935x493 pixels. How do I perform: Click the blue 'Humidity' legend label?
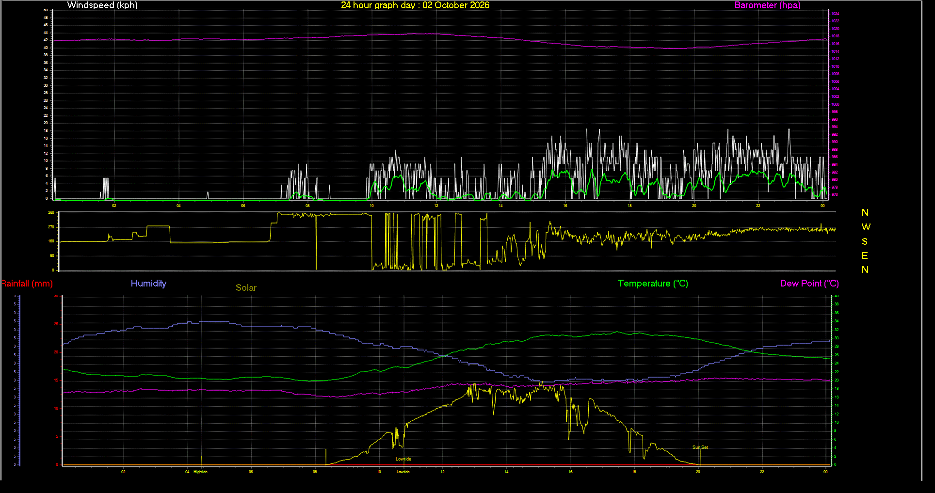click(148, 284)
